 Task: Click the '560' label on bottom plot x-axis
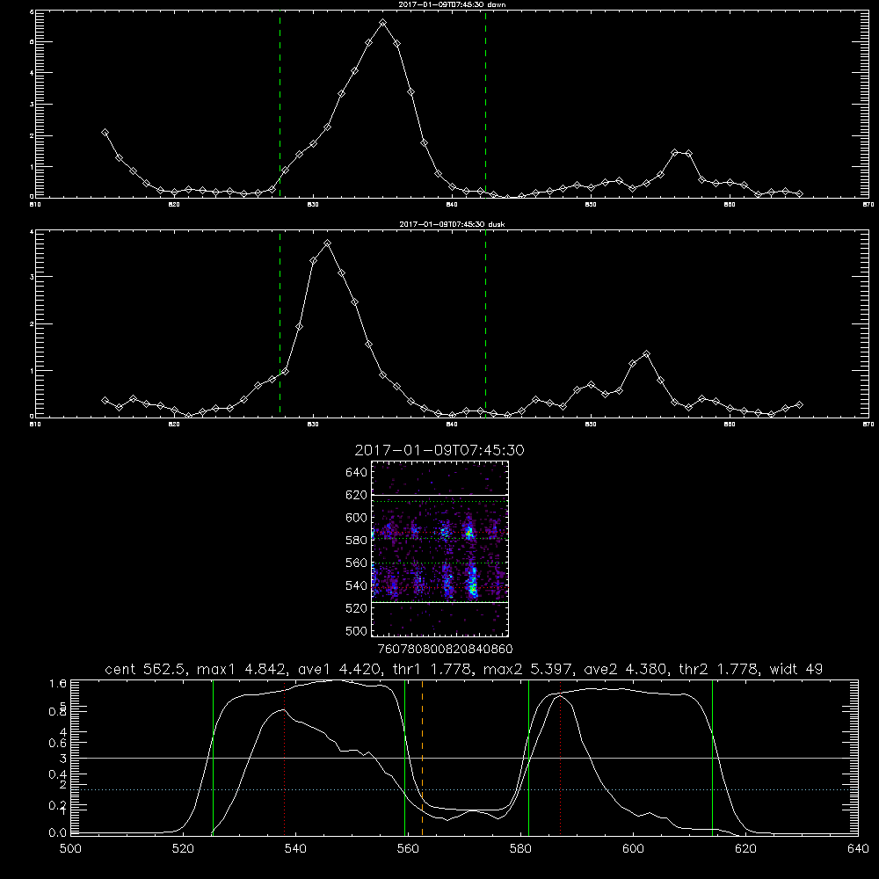point(408,849)
